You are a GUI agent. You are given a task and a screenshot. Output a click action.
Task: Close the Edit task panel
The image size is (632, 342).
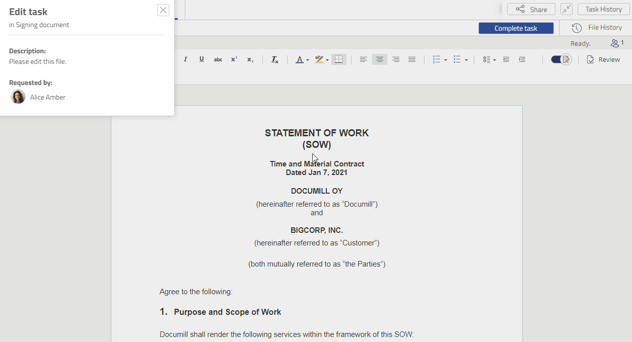(x=163, y=10)
